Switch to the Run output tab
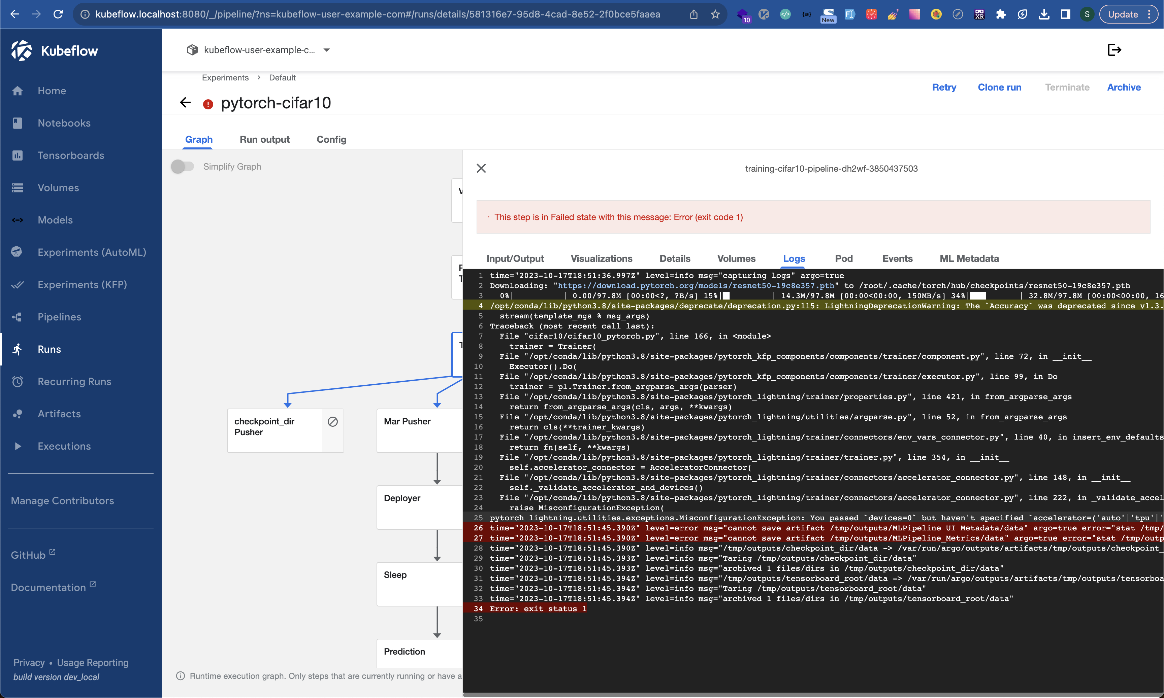The image size is (1164, 698). [x=264, y=139]
